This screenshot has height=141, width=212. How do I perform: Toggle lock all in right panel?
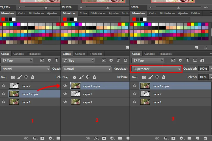pyautogui.click(x=164, y=77)
